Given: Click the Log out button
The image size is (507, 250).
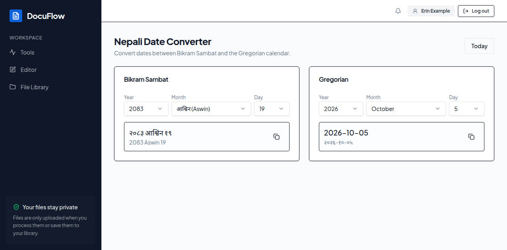Looking at the screenshot, I should pos(476,11).
